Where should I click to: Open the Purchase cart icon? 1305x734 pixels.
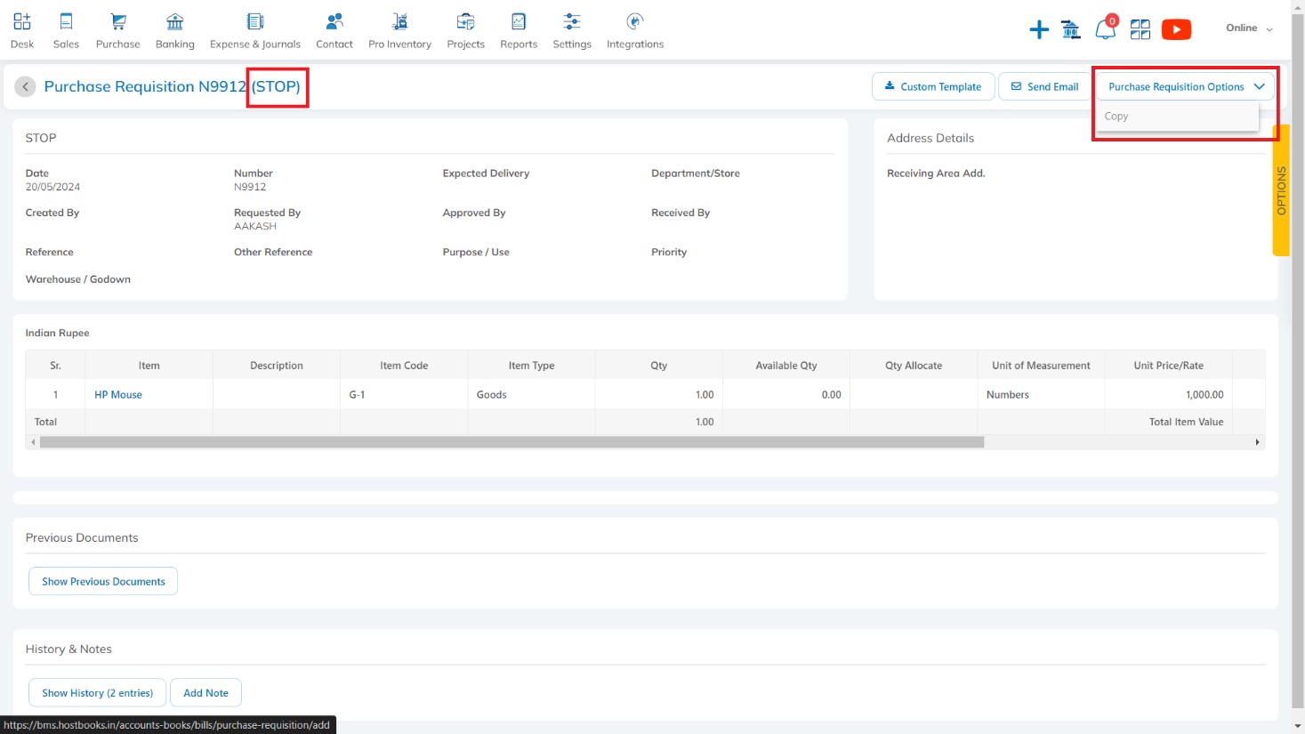[118, 22]
